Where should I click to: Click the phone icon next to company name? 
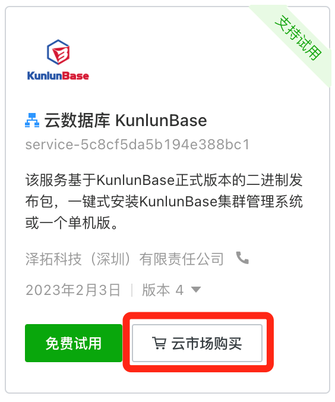tap(242, 258)
